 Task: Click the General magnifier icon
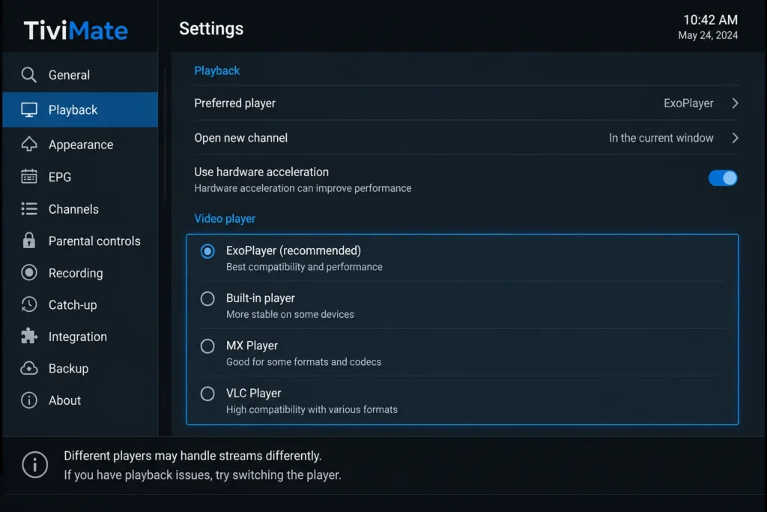tap(29, 75)
